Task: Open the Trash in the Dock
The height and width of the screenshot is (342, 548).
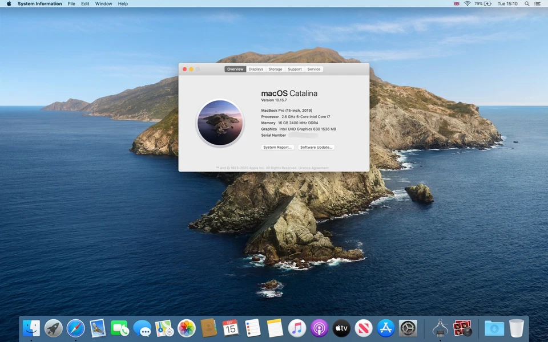Action: [517, 328]
